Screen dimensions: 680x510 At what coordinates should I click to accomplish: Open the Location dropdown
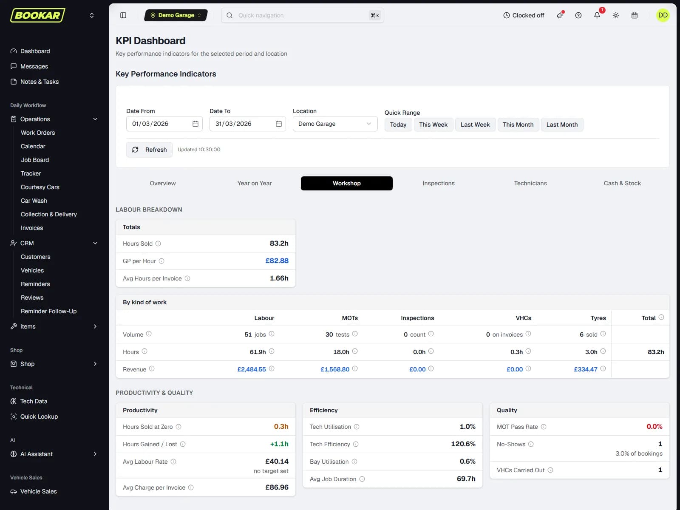(x=335, y=124)
